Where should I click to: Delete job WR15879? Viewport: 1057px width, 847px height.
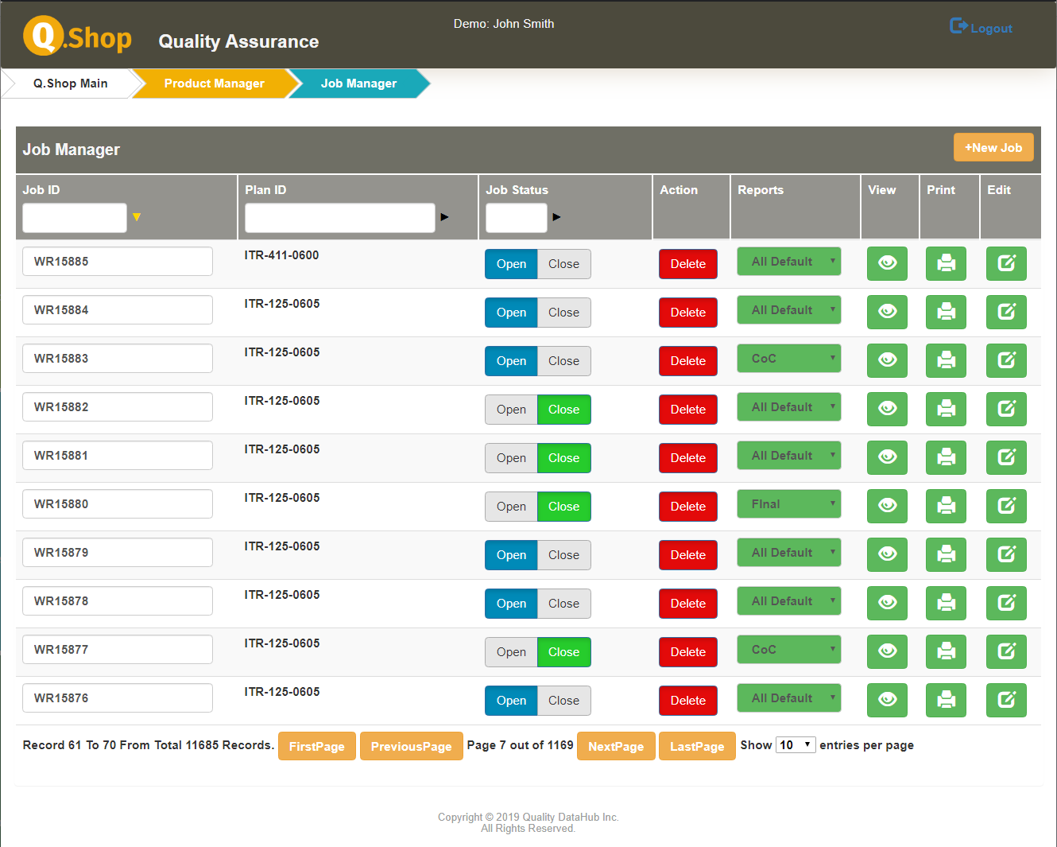687,555
